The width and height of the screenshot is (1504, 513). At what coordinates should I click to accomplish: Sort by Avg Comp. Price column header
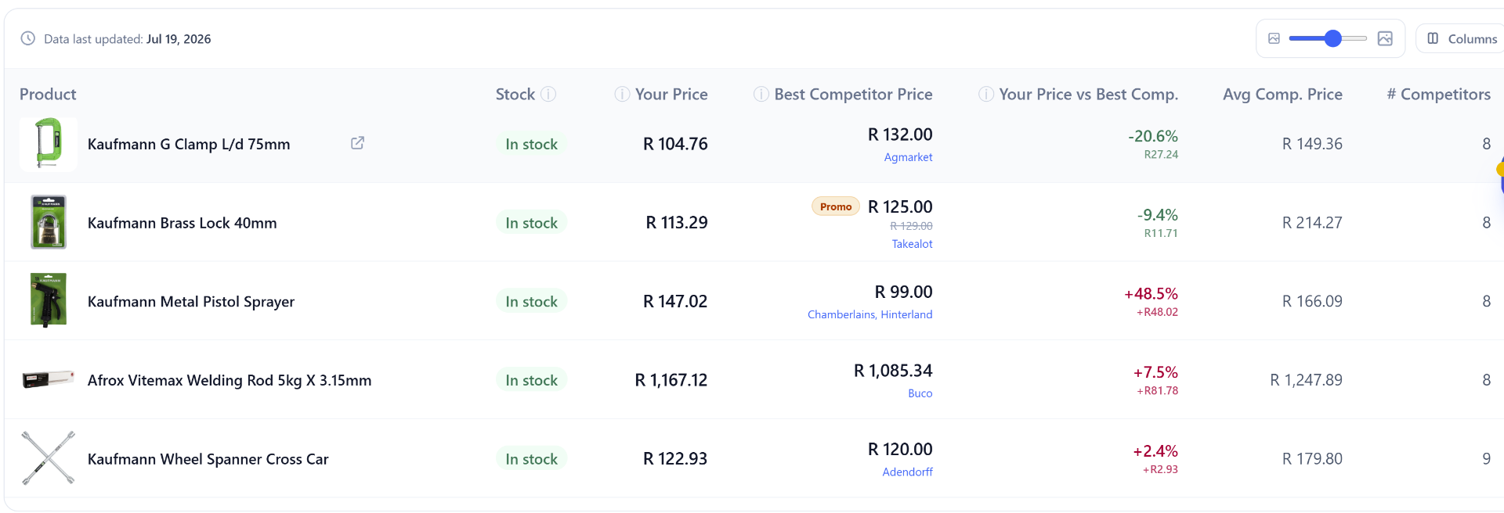1282,94
